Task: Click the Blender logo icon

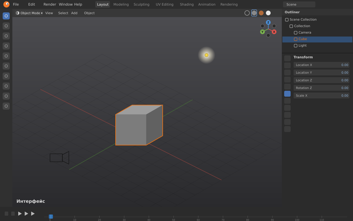Action: (x=6, y=4)
